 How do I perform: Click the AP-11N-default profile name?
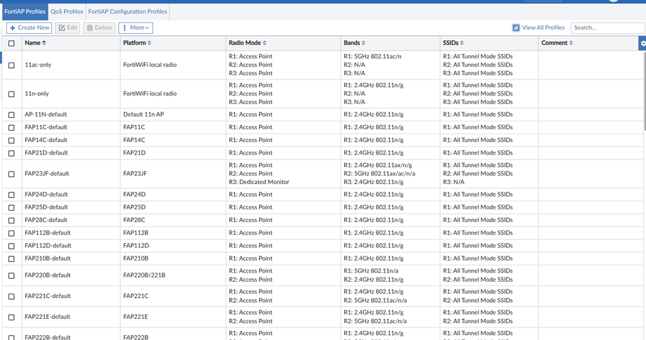tap(46, 114)
